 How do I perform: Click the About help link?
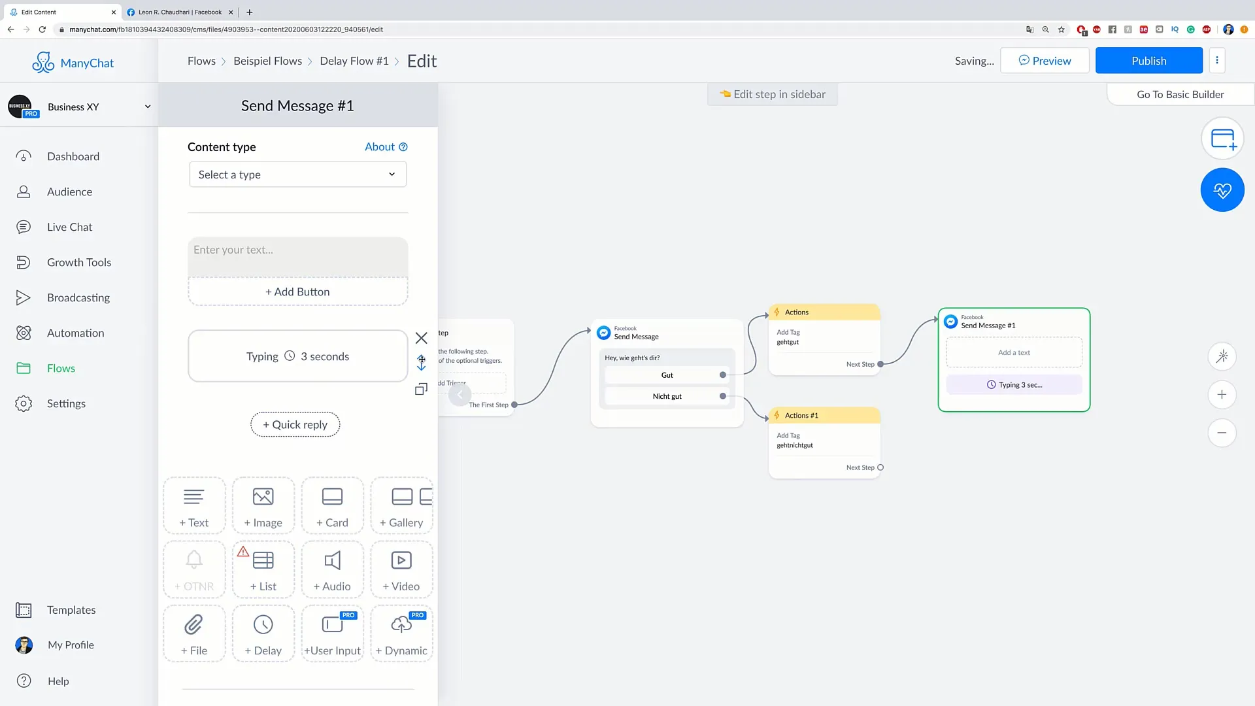(x=386, y=147)
